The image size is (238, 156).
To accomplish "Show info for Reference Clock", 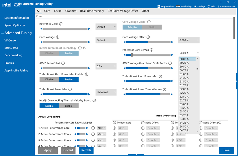I will pos(61,24).
